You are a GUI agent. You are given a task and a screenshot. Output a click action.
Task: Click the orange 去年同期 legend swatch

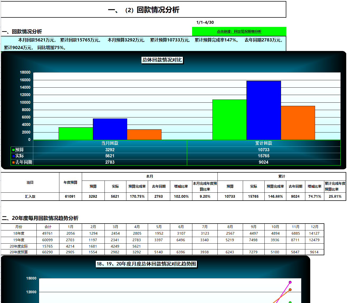(x=13, y=162)
